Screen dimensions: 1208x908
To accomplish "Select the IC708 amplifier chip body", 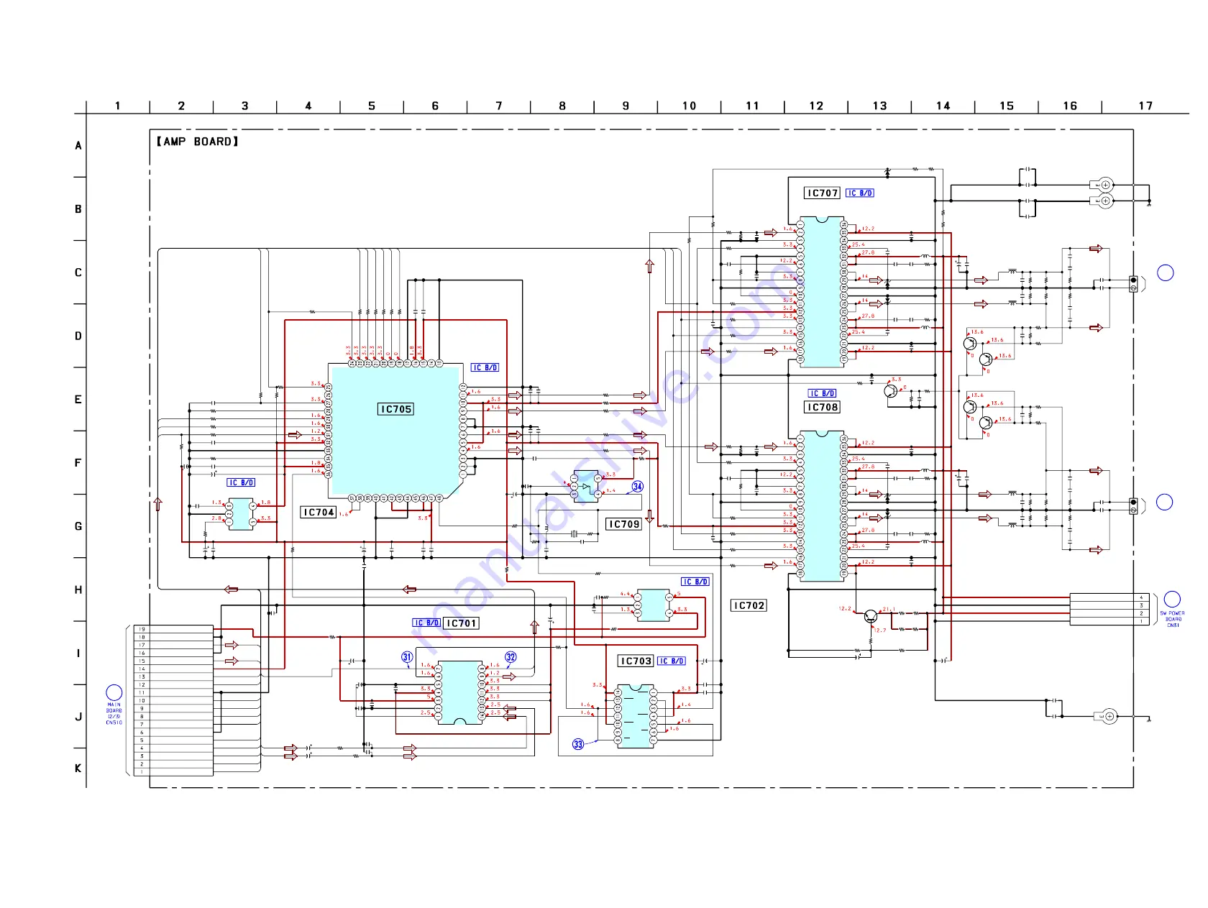I will coord(822,505).
